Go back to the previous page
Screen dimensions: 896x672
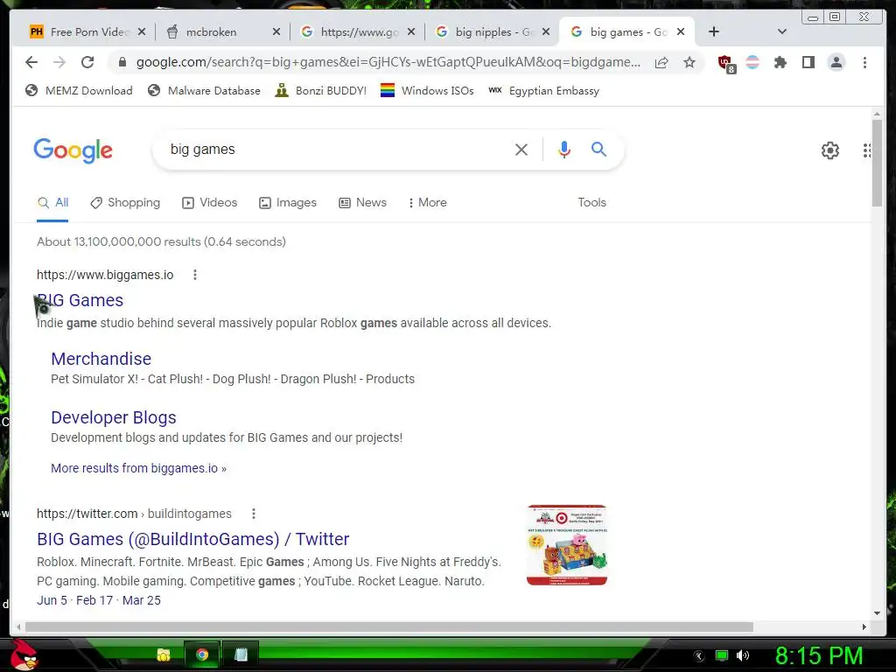(31, 62)
